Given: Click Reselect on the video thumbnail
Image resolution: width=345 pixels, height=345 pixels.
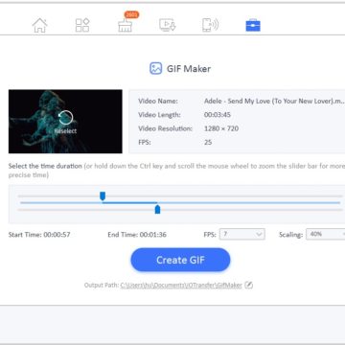Looking at the screenshot, I should click(x=65, y=123).
